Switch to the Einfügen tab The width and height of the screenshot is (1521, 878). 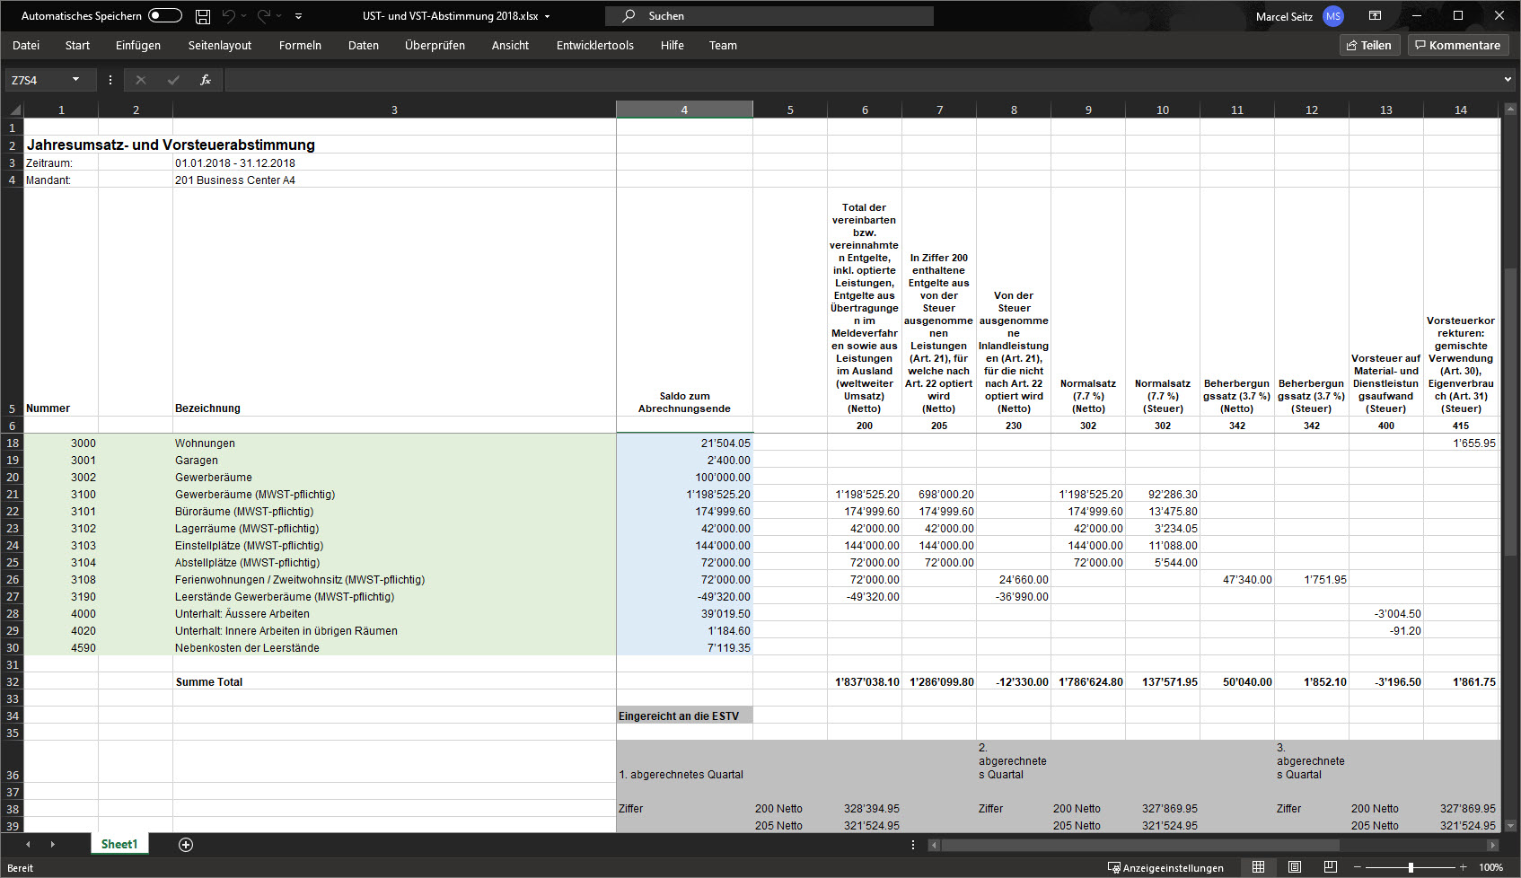pyautogui.click(x=138, y=45)
